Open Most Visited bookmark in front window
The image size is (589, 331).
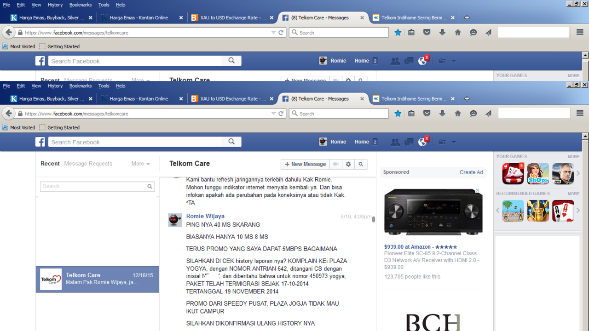pyautogui.click(x=19, y=127)
